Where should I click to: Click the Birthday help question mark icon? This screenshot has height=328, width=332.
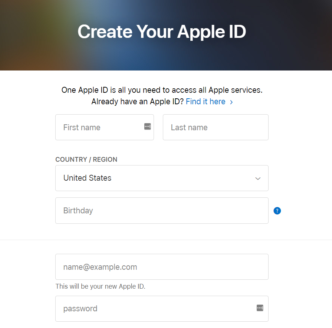277,211
